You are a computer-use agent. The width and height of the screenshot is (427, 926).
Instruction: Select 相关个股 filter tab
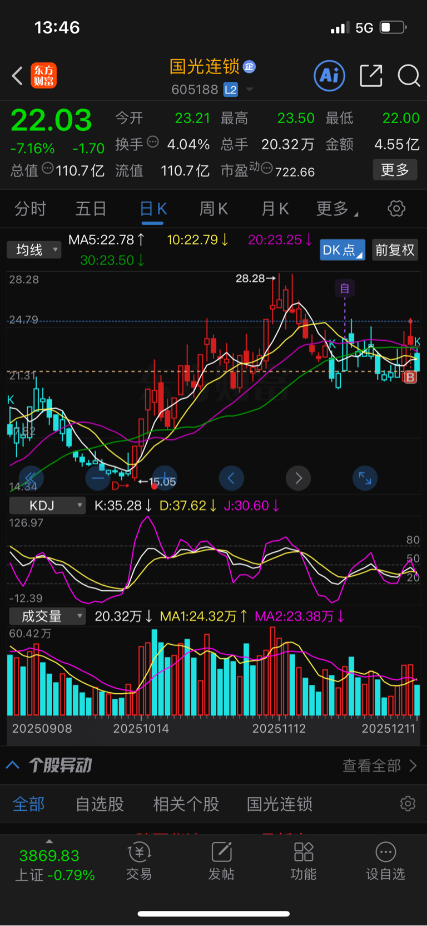(186, 804)
